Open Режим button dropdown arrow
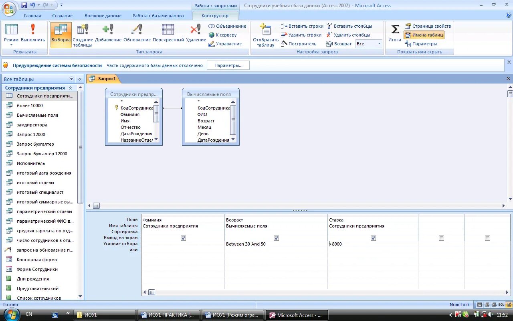 click(11, 45)
